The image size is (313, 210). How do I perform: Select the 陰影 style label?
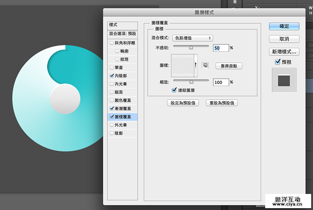point(119,133)
